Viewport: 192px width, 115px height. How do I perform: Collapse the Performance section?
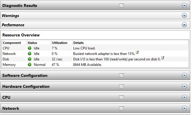pyautogui.click(x=184, y=25)
